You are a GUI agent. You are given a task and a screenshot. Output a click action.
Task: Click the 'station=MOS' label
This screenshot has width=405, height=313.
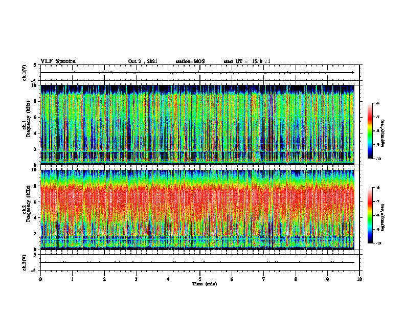point(190,61)
